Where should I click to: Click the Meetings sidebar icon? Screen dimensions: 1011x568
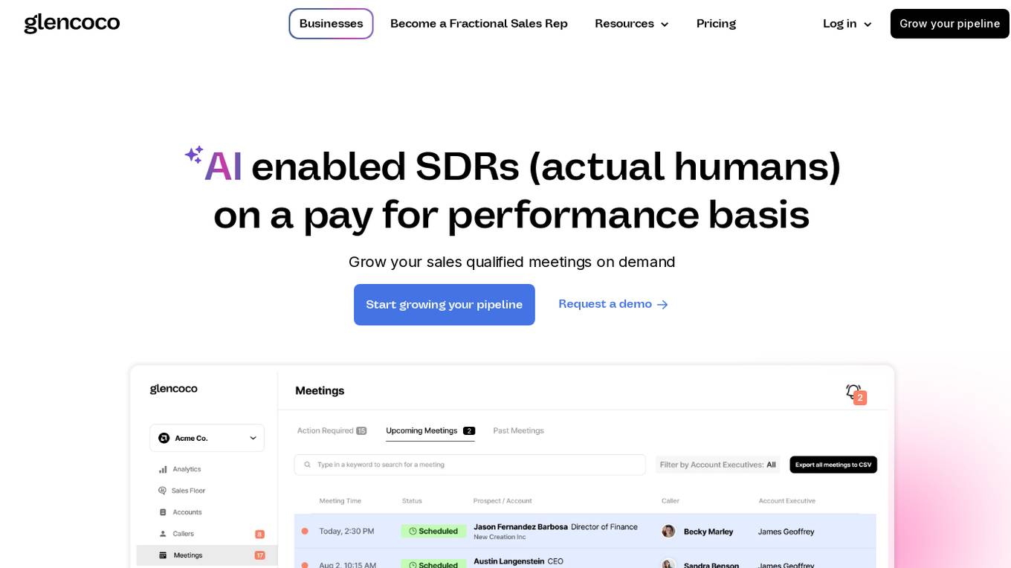163,555
